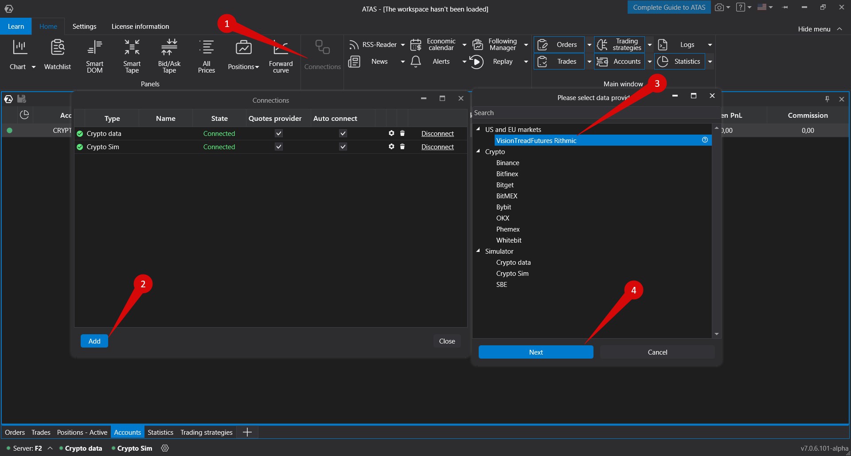Open the Forward curve panel
This screenshot has width=851, height=456.
pos(281,55)
